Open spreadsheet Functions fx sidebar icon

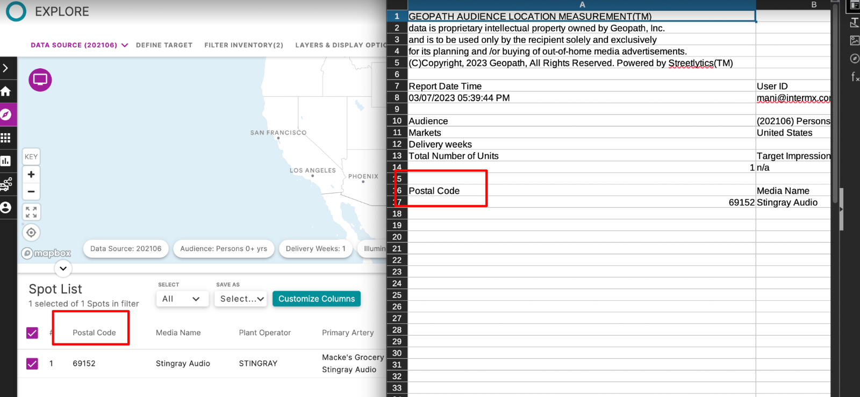pos(854,77)
